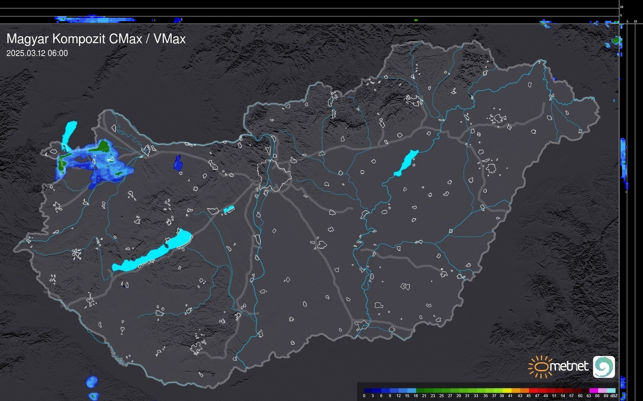Select the light cyan 69 dBZ swatch
The height and width of the screenshot is (401, 643).
(x=611, y=390)
